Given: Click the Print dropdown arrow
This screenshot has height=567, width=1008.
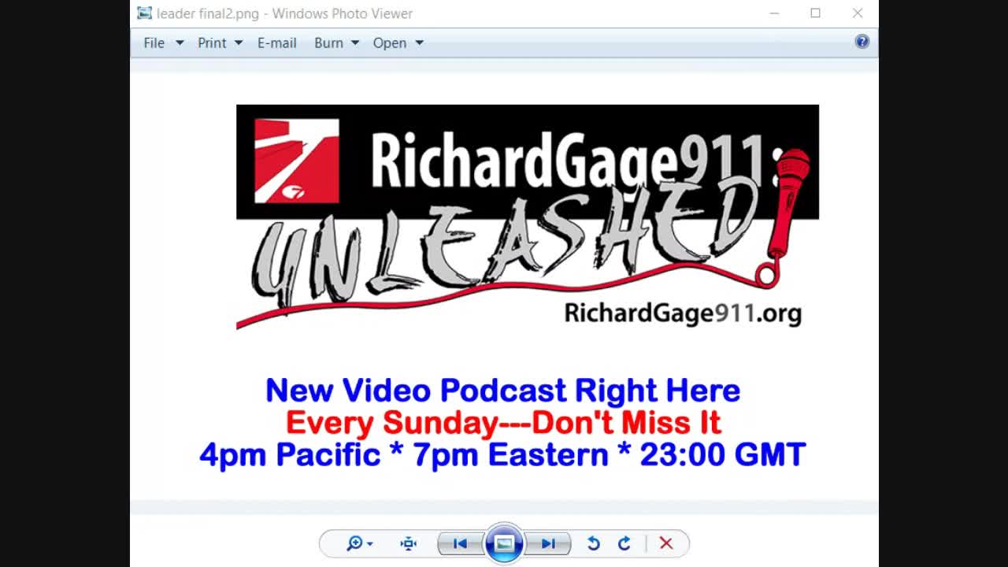Looking at the screenshot, I should click(238, 43).
